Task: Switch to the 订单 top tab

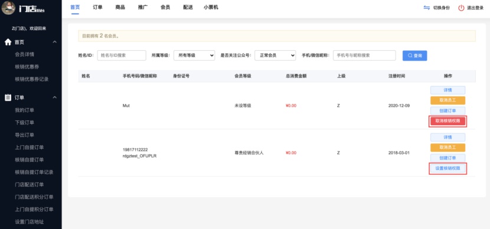Action: coord(97,7)
